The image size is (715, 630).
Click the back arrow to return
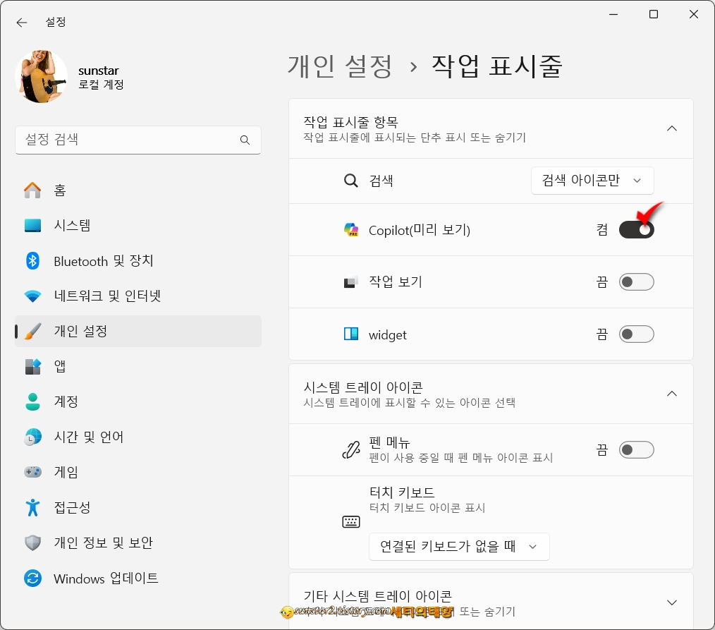[21, 22]
